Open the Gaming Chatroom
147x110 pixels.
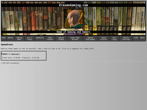point(126,39)
